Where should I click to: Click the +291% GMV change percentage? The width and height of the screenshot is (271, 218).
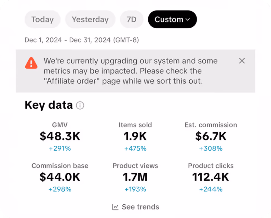coord(60,148)
